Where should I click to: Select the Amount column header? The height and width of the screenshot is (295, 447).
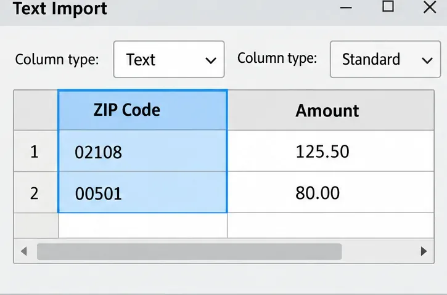coord(330,110)
